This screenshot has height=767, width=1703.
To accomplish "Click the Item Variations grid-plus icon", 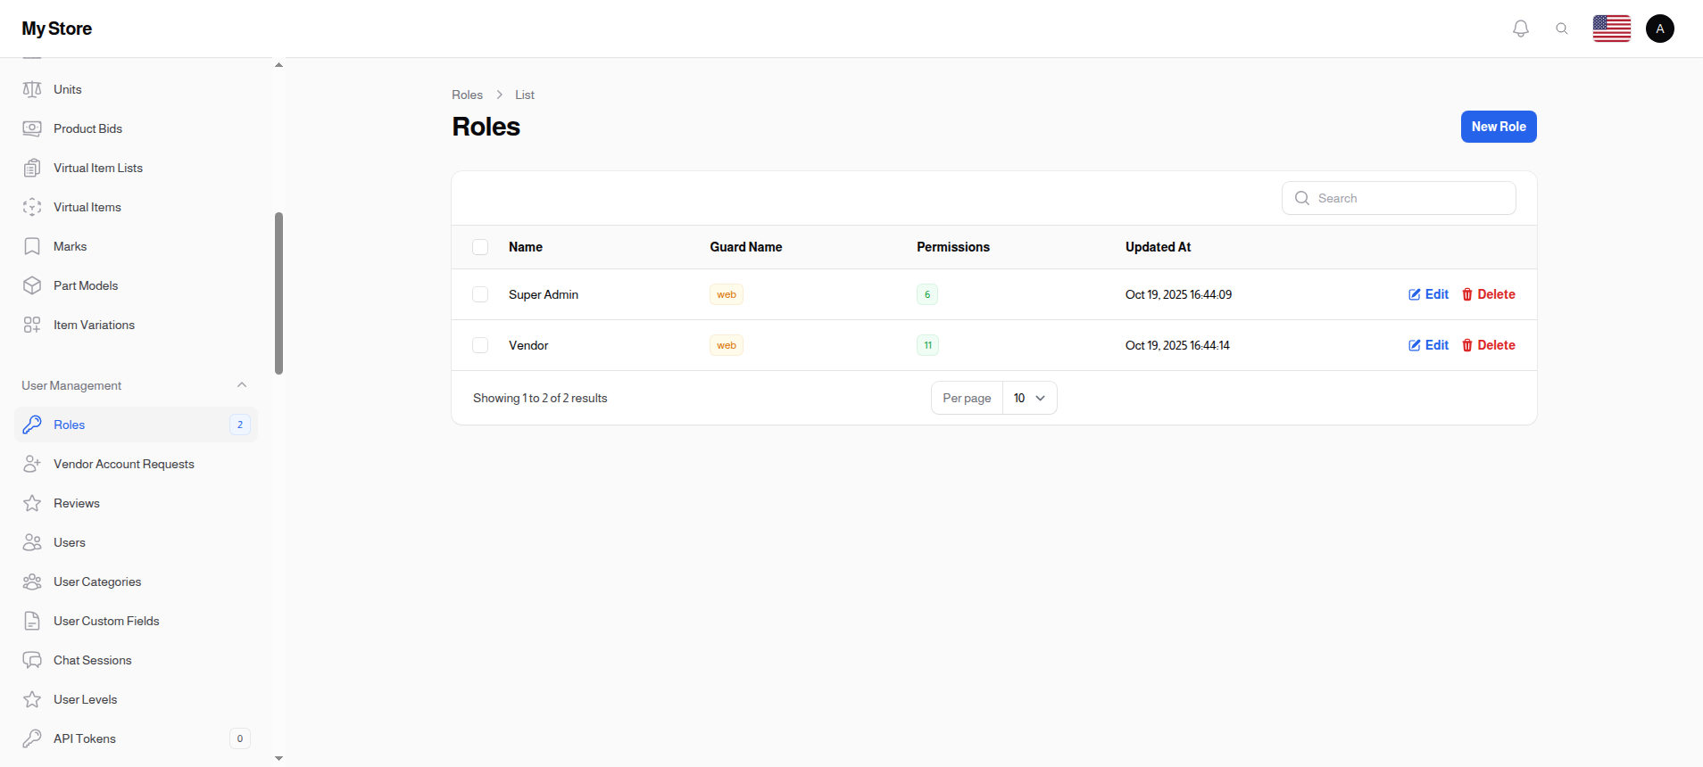I will click(x=32, y=325).
